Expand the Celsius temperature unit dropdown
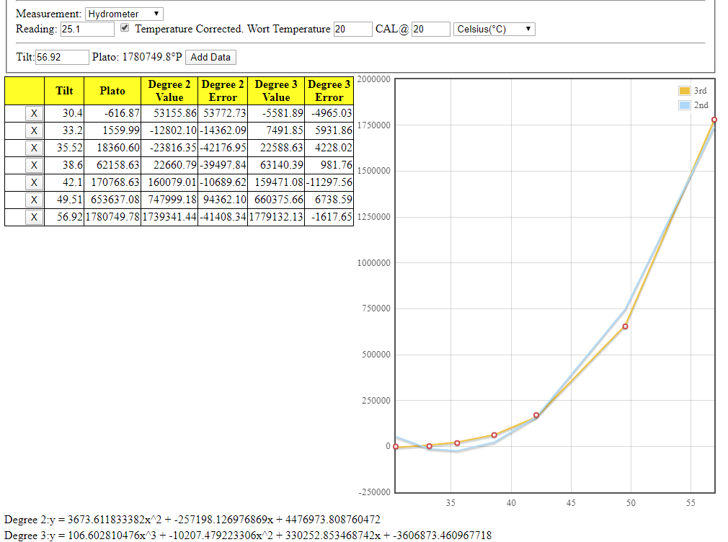Viewport: 728px width, 542px height. [x=494, y=29]
